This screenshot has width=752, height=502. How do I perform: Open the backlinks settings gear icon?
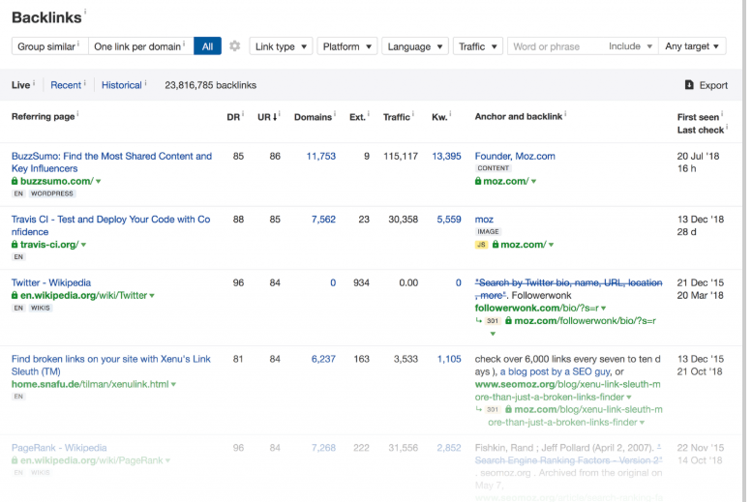tap(234, 46)
